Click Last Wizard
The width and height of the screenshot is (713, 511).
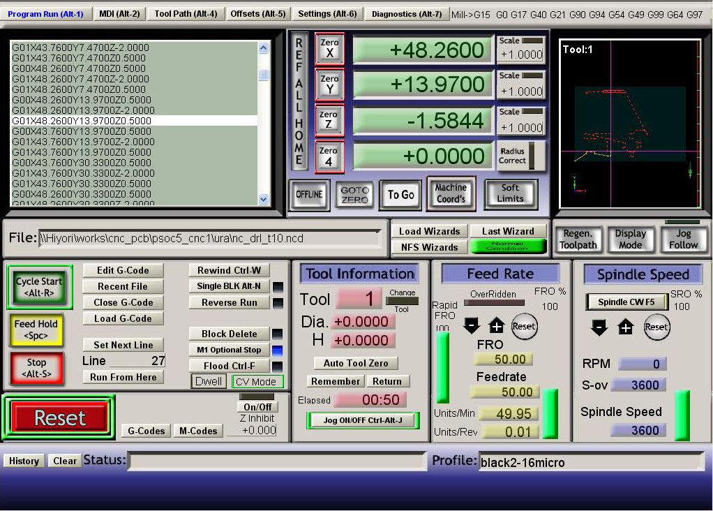pyautogui.click(x=508, y=231)
